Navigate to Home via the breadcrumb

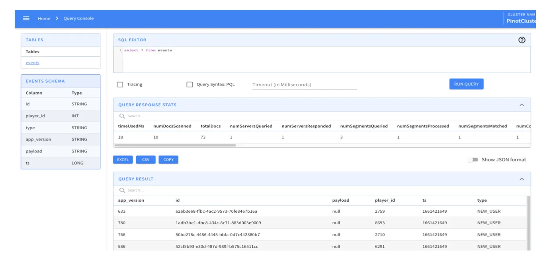point(44,18)
